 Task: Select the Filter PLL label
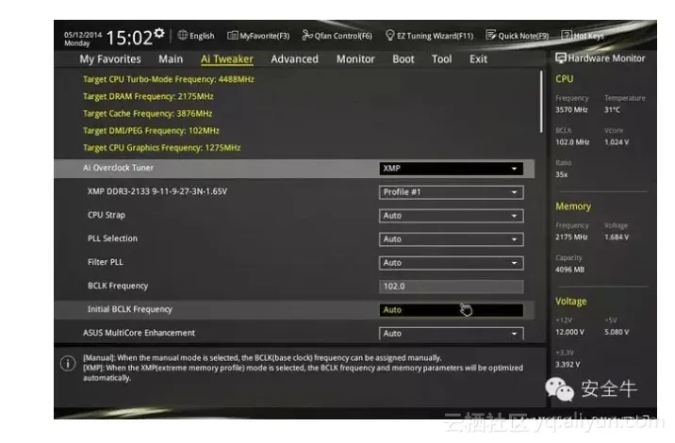105,262
